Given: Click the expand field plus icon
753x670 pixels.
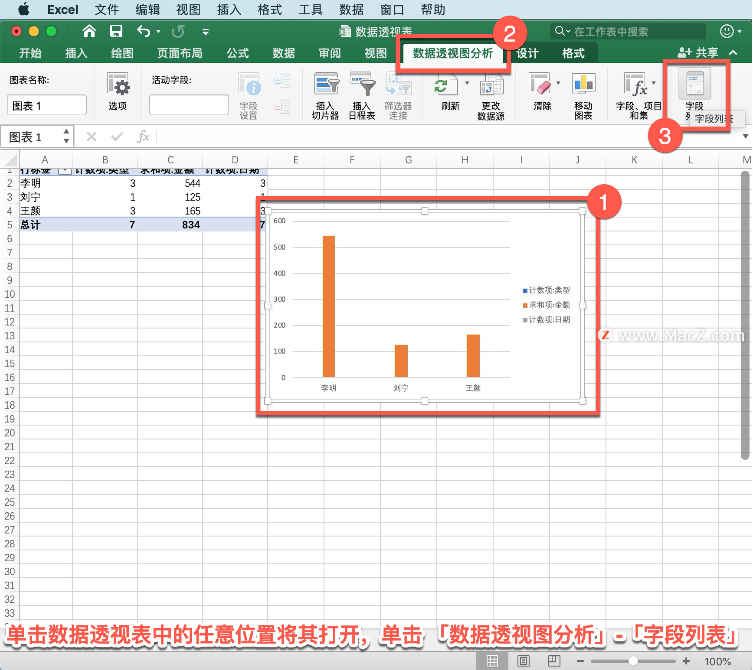Looking at the screenshot, I should coord(282,81).
